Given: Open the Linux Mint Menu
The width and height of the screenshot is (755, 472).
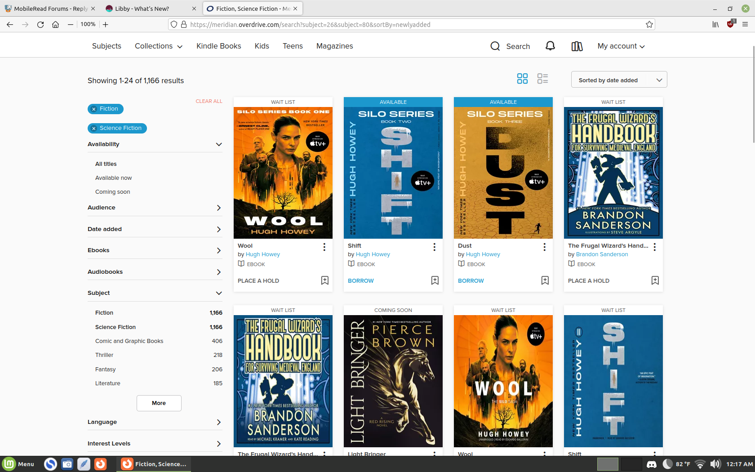Looking at the screenshot, I should pyautogui.click(x=18, y=464).
